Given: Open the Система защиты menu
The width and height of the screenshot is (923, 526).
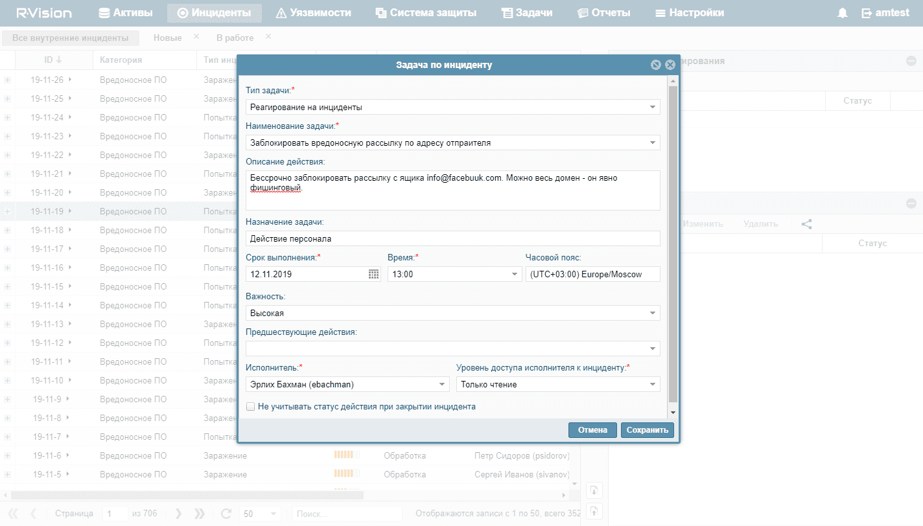Looking at the screenshot, I should 426,13.
